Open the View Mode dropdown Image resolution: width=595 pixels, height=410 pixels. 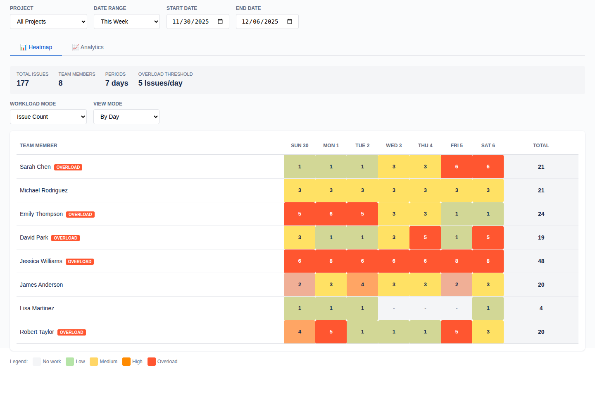pos(126,117)
